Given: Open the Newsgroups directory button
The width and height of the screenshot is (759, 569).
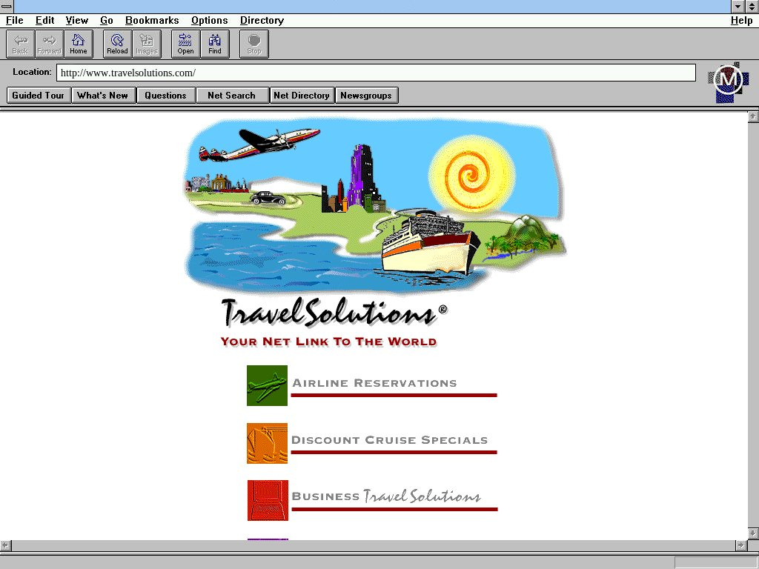Looking at the screenshot, I should click(x=366, y=96).
